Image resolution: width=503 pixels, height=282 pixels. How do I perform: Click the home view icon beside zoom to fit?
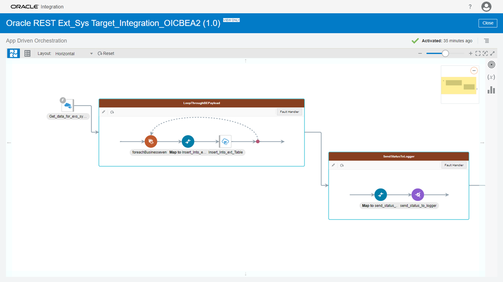pyautogui.click(x=485, y=54)
